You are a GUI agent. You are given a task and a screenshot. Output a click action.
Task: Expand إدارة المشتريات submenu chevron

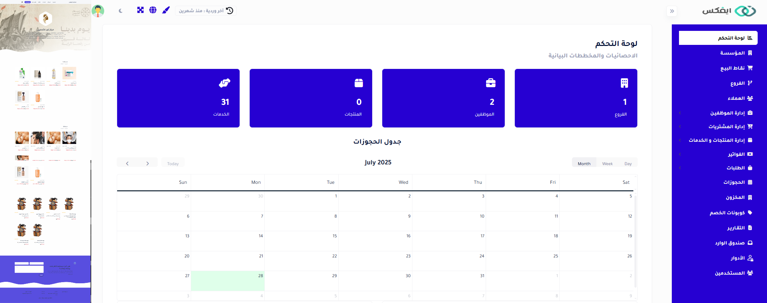coord(680,127)
